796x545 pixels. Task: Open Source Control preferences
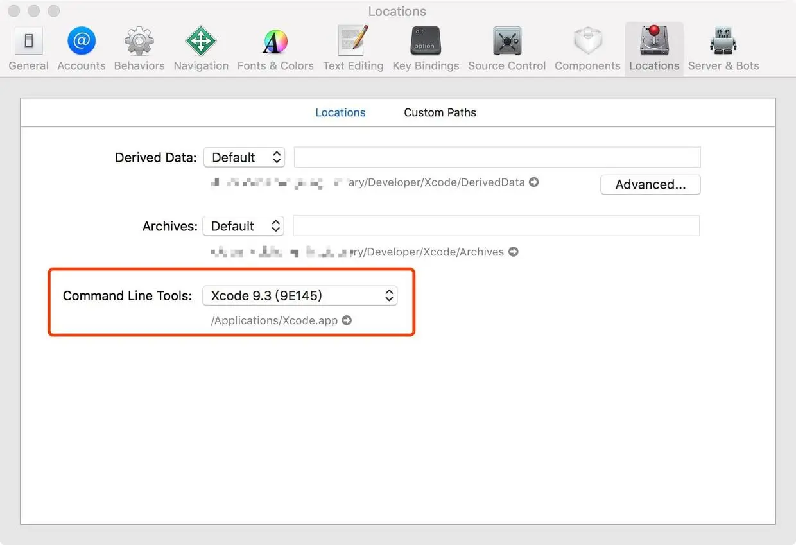coord(507,49)
